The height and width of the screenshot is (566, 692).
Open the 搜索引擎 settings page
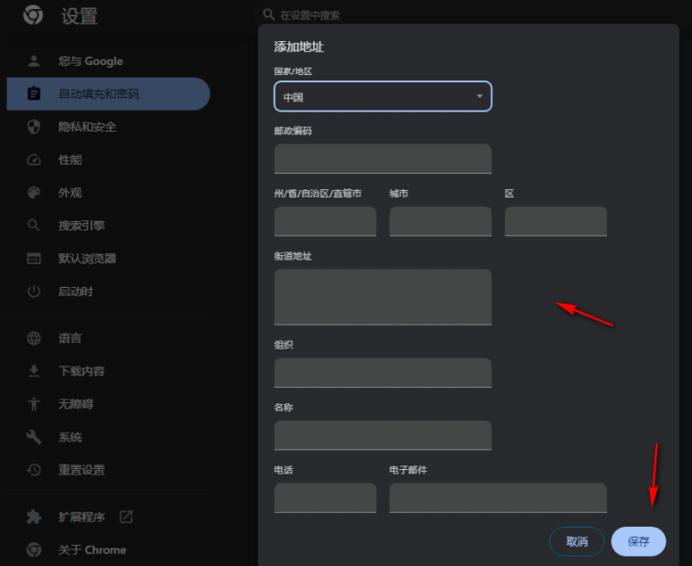point(108,225)
